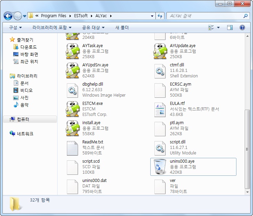
Task: Click the 32개 항목 status text
Action: 40,200
